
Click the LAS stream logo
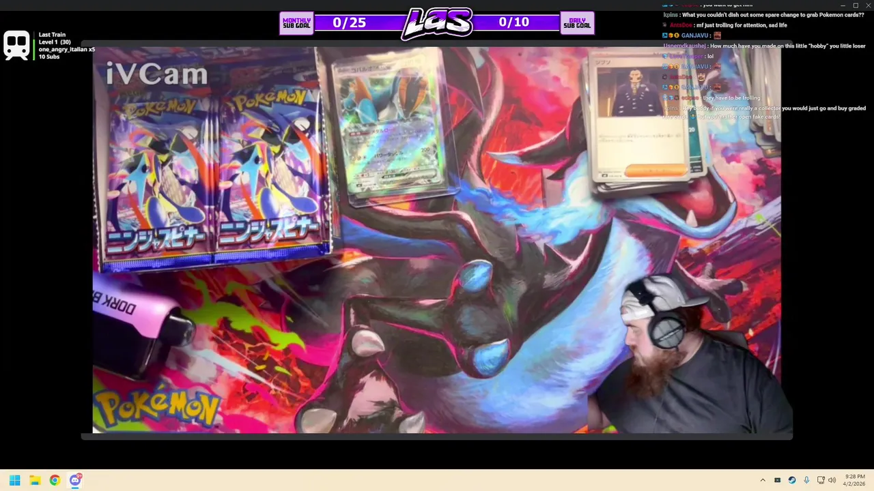pyautogui.click(x=437, y=24)
